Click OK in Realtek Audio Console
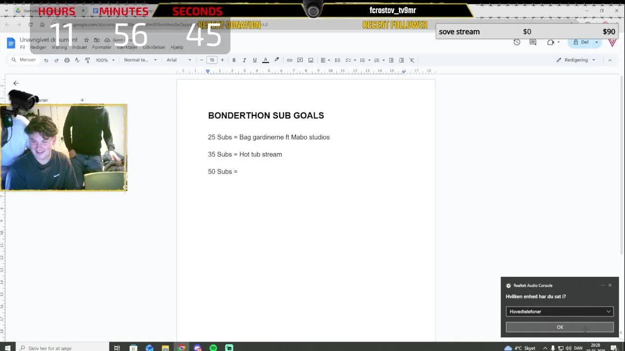Viewport: 625px width, 351px height. pos(560,327)
